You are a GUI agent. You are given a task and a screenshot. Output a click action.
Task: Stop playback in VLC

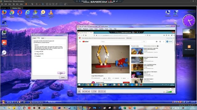coord(86,91)
